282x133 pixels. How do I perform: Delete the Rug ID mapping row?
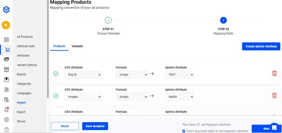tap(274, 73)
